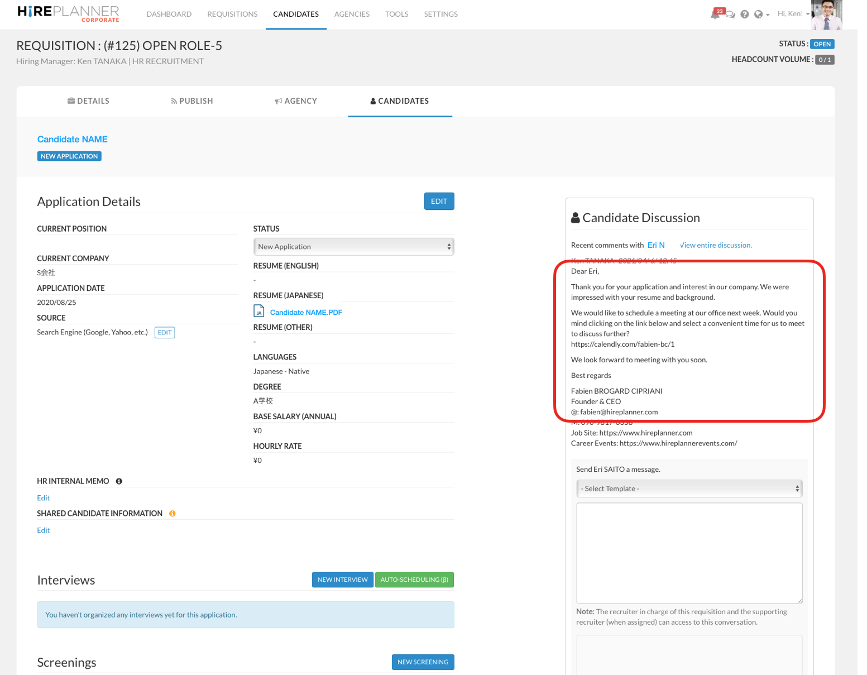
Task: Click the New Screening button
Action: pos(423,662)
